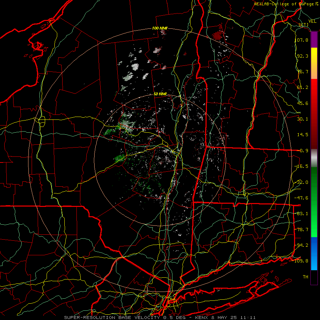Click the Super-Resolution Base Velocity caption
Image resolution: width=320 pixels, height=320 pixels.
[x=160, y=318]
